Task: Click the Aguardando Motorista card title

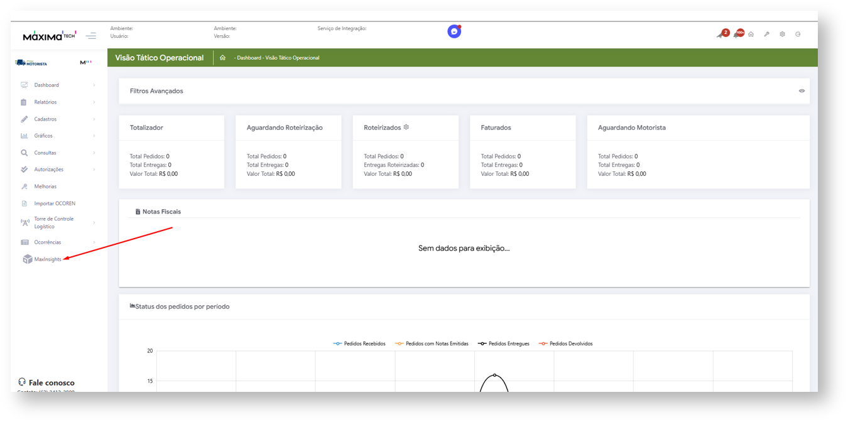Action: [x=632, y=127]
